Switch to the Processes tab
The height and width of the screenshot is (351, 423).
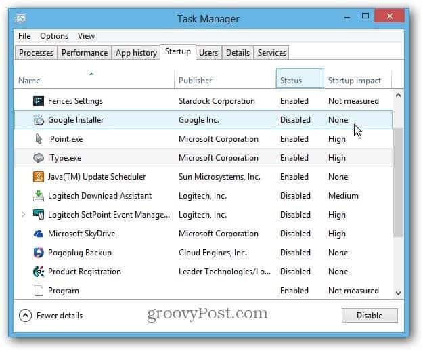tap(36, 53)
